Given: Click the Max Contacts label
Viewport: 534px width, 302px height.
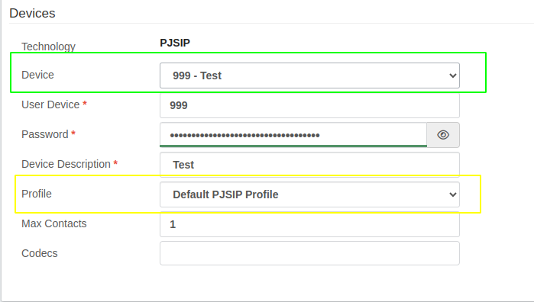Looking at the screenshot, I should (x=54, y=223).
